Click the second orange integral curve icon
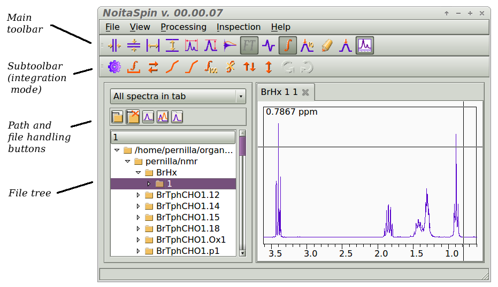This screenshot has width=498, height=287. [x=191, y=67]
